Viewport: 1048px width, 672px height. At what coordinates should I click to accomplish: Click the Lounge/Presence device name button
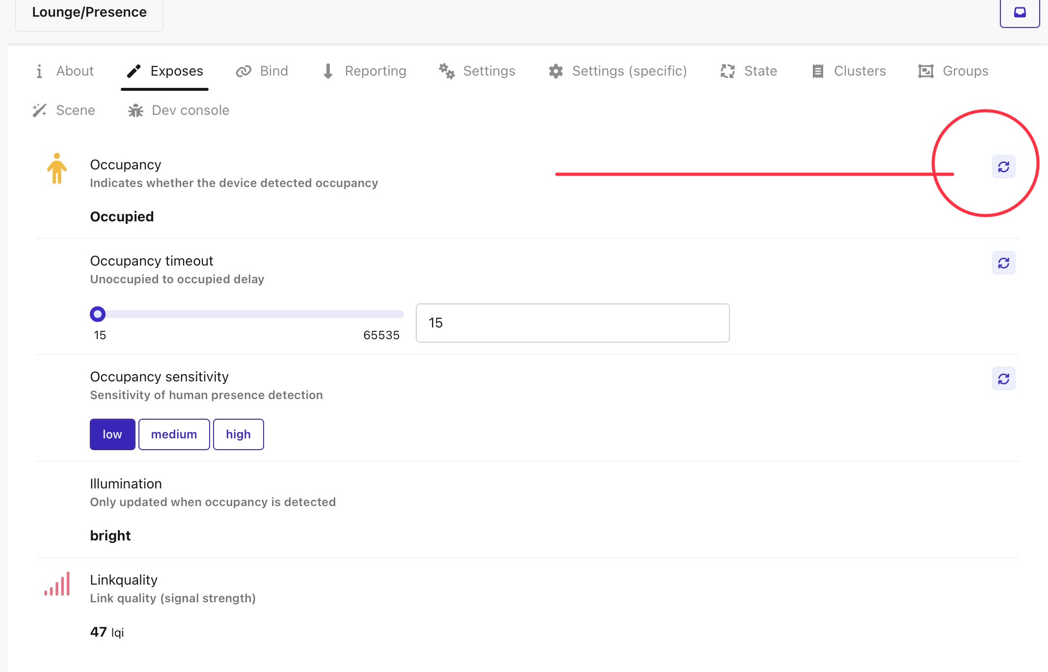pyautogui.click(x=89, y=13)
